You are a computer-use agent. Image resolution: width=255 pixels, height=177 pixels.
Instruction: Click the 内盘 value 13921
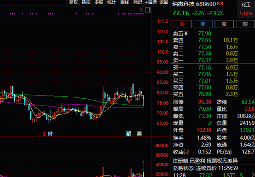click(x=247, y=130)
